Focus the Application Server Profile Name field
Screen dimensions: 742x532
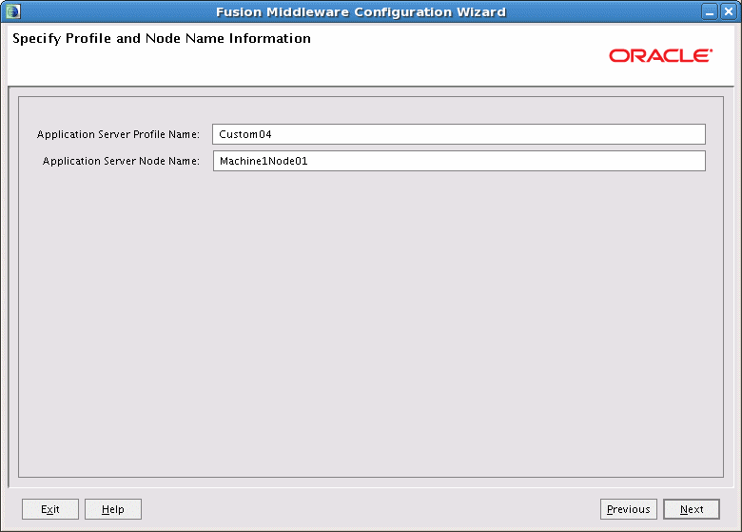click(459, 134)
